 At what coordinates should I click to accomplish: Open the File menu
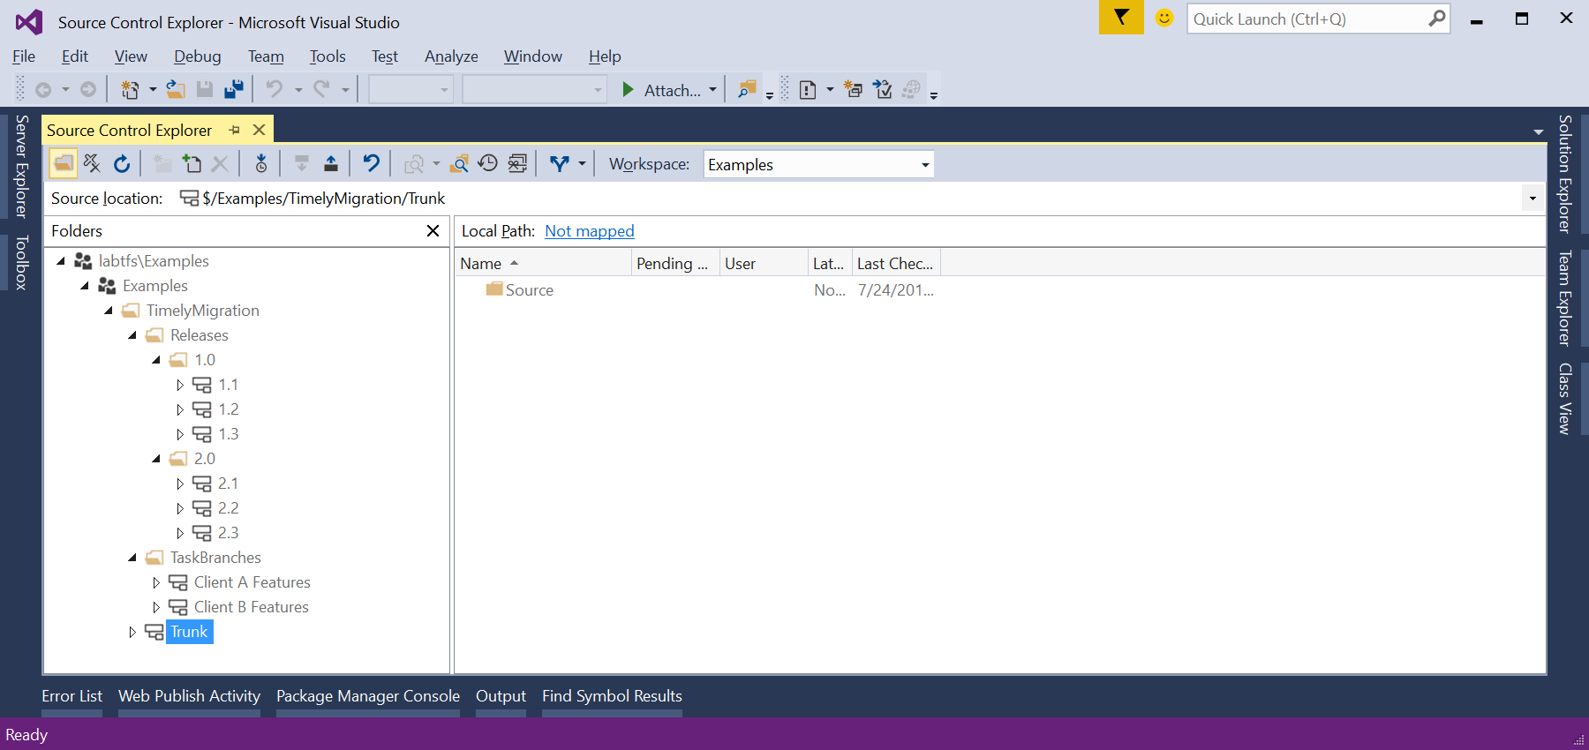(24, 56)
